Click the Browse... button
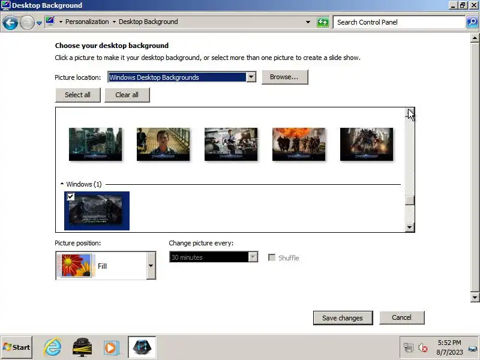Viewport: 480px width, 360px height. [x=284, y=77]
